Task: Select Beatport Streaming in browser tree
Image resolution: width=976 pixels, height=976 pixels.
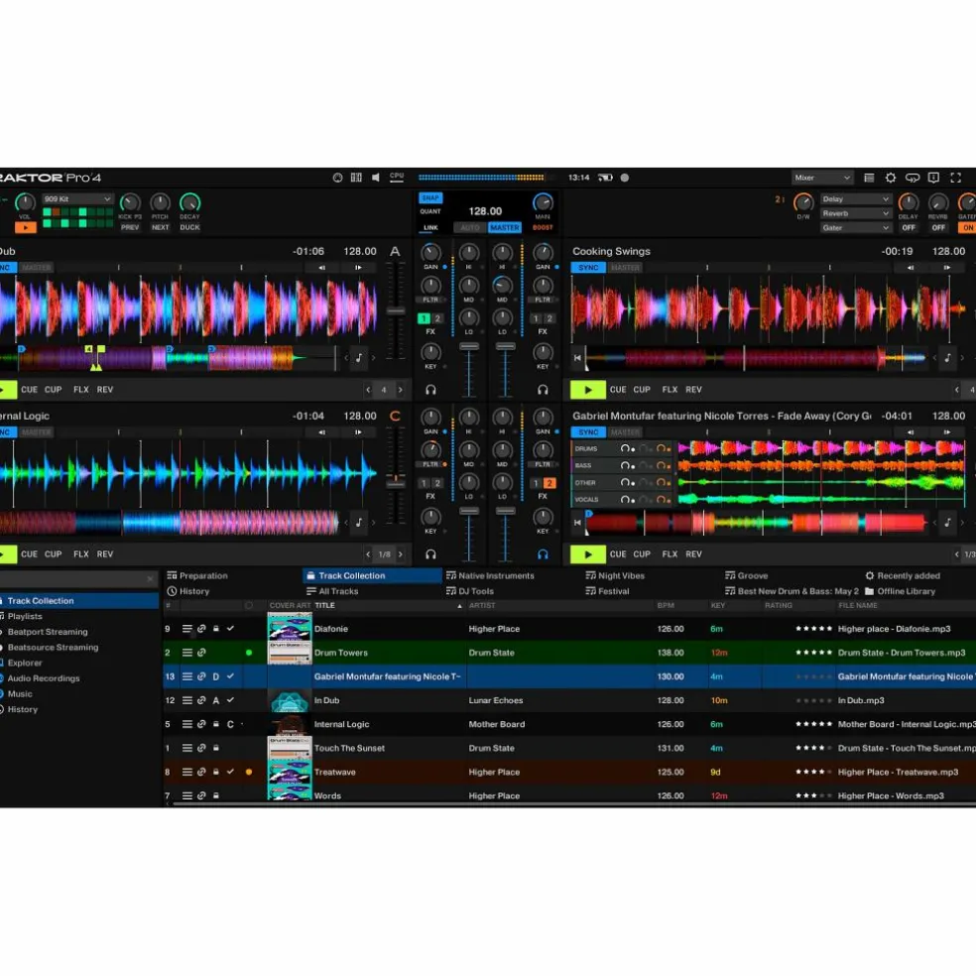Action: pyautogui.click(x=48, y=632)
